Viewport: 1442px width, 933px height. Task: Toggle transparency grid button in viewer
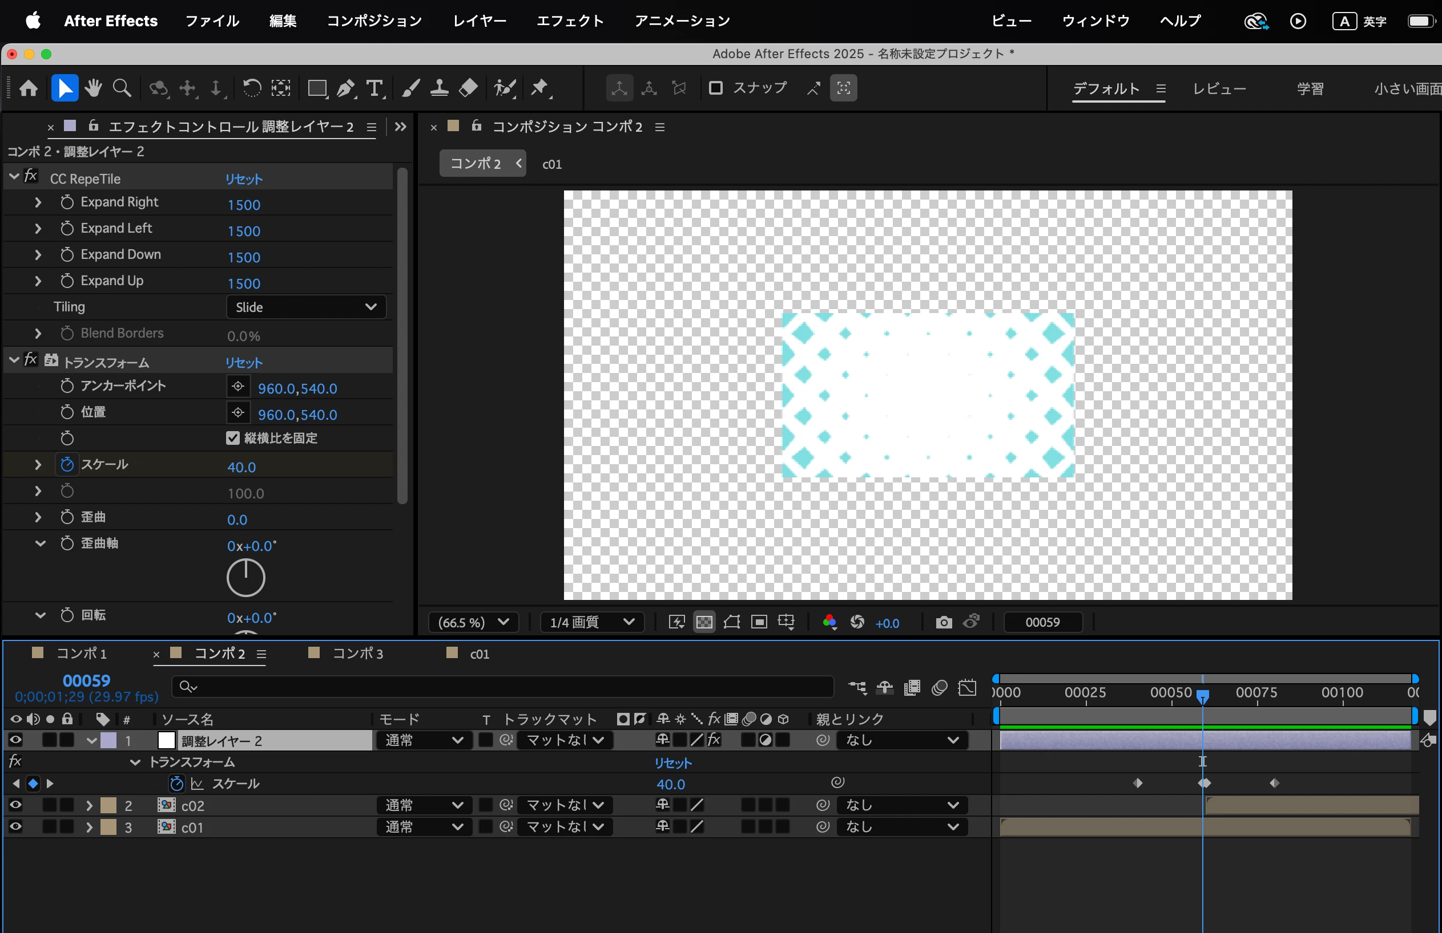[704, 622]
